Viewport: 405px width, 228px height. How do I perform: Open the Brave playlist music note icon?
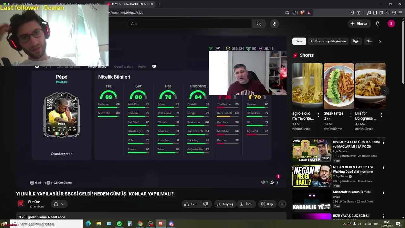click(369, 13)
